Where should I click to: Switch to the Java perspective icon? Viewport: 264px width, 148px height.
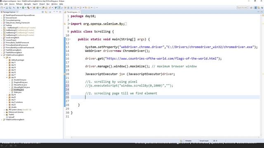click(256, 8)
